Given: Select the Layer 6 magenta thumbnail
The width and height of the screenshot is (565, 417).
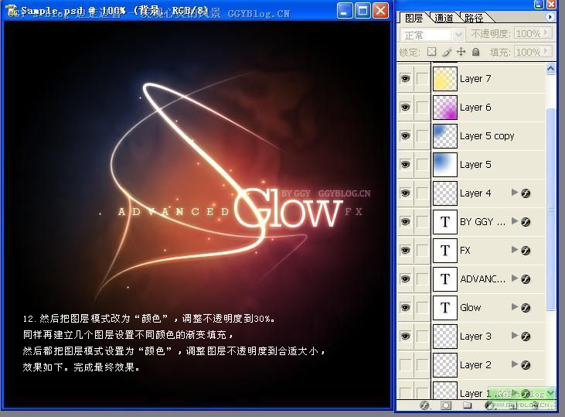Looking at the screenshot, I should click(x=445, y=107).
